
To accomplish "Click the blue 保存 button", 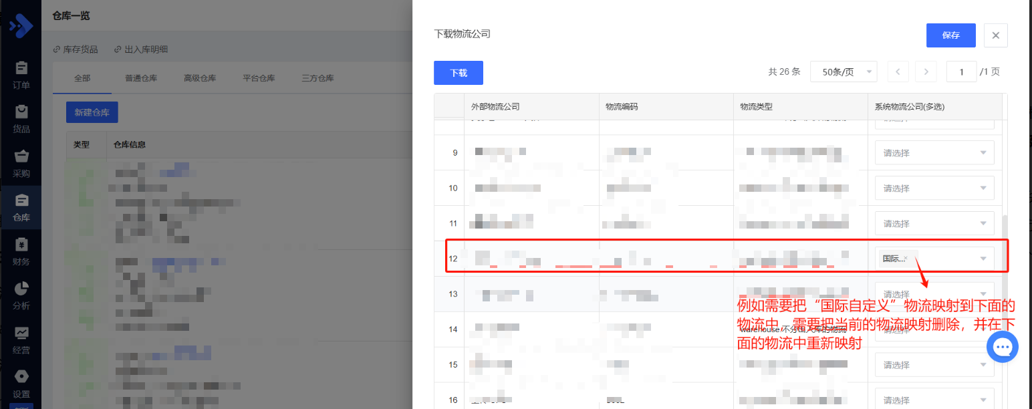I will [x=950, y=35].
